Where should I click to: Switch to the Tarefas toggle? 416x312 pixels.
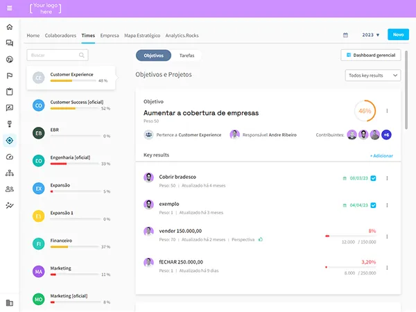187,55
